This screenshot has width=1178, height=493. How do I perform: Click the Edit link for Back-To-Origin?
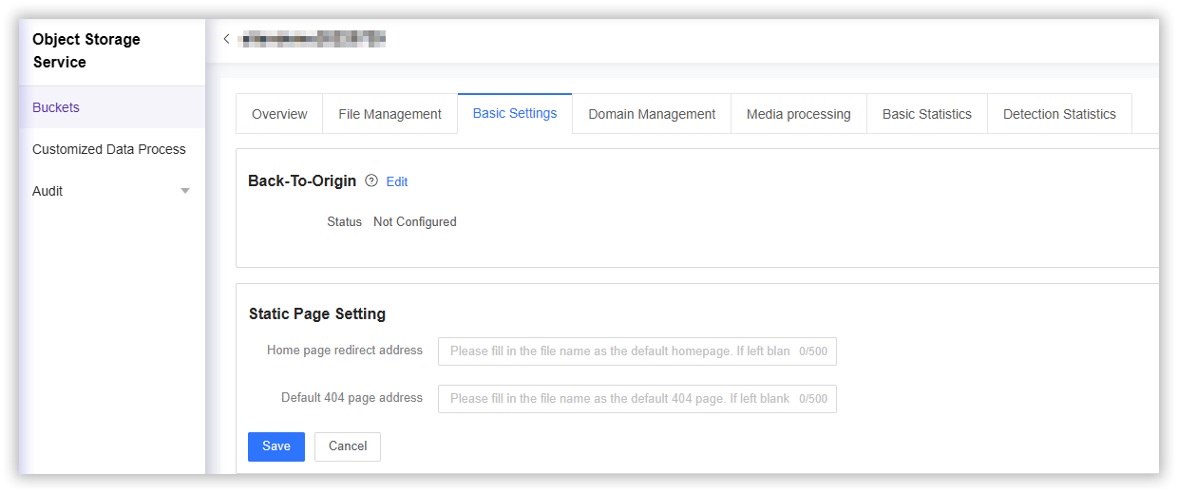[x=397, y=181]
